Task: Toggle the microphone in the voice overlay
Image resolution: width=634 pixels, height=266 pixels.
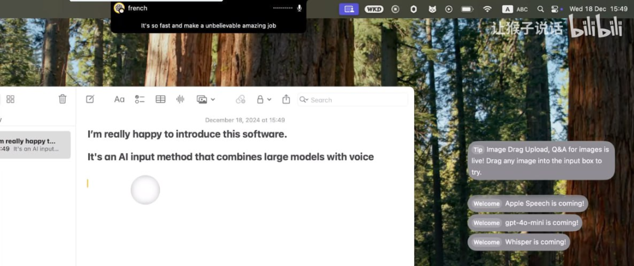Action: click(x=299, y=8)
